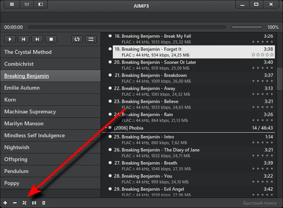Select track 22 Away
Screen dimensions: 283x208
point(194,91)
